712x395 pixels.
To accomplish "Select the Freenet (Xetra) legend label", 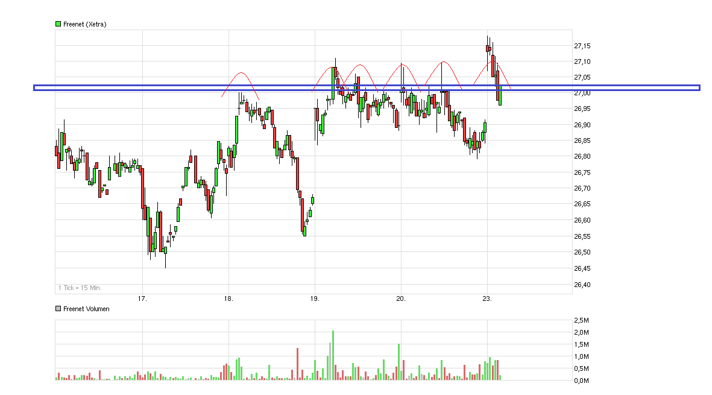I will pos(85,24).
